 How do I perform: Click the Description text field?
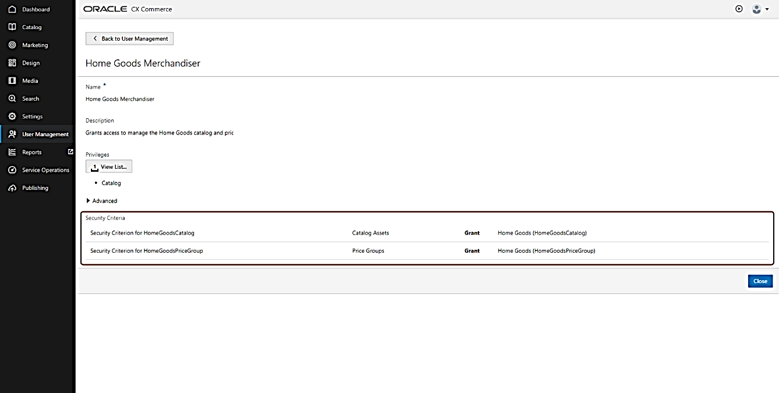[x=159, y=133]
